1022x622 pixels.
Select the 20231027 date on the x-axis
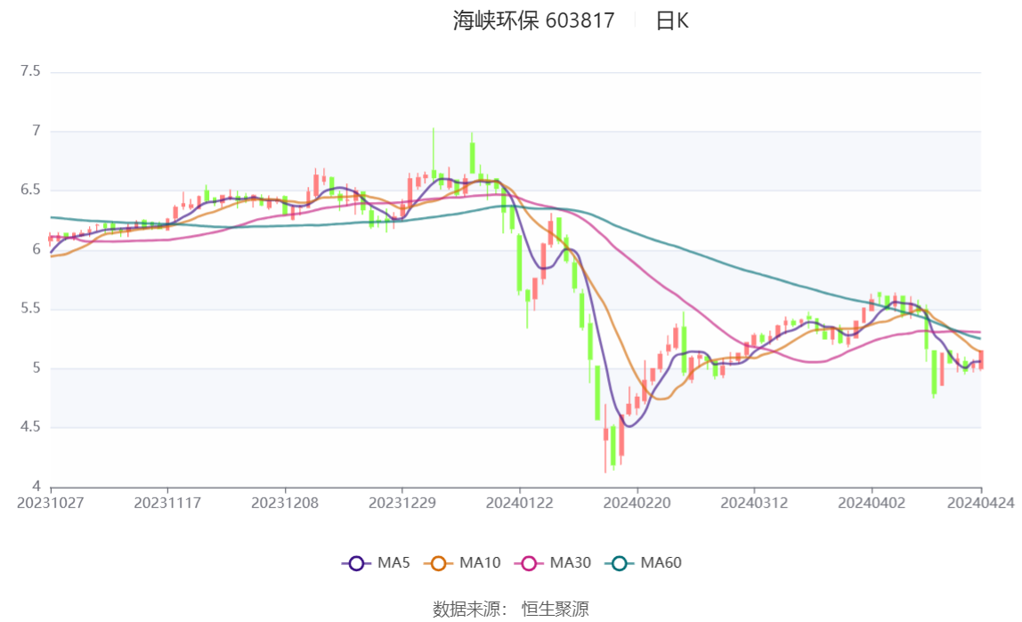coord(51,503)
